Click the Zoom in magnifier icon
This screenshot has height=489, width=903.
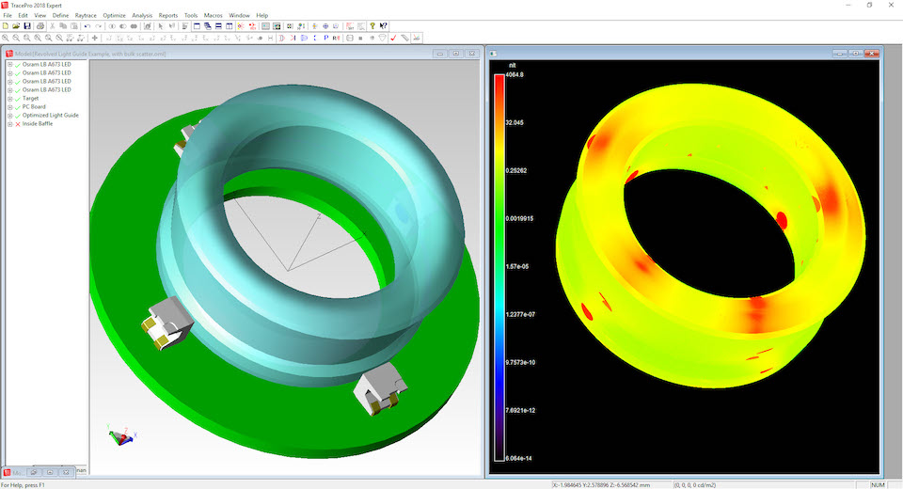click(x=6, y=38)
